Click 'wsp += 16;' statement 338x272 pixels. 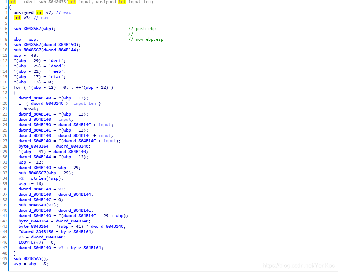(x=31, y=184)
